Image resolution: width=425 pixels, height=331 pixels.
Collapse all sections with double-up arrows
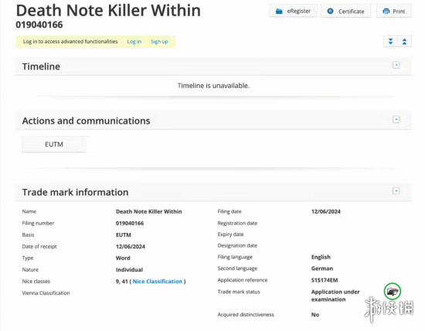[404, 42]
